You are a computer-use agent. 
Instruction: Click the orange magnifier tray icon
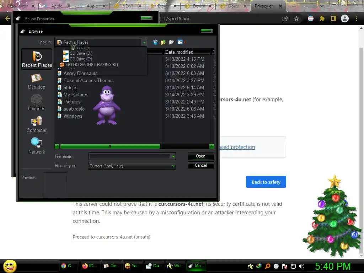pyautogui.click(x=267, y=266)
